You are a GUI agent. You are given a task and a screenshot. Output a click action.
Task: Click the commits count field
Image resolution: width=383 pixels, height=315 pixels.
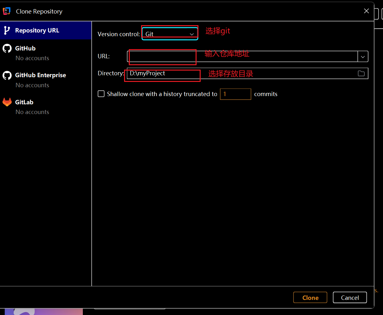pos(235,94)
